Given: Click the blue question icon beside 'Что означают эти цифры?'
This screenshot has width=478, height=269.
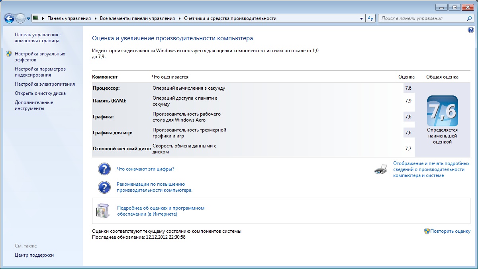Looking at the screenshot, I should pos(104,169).
